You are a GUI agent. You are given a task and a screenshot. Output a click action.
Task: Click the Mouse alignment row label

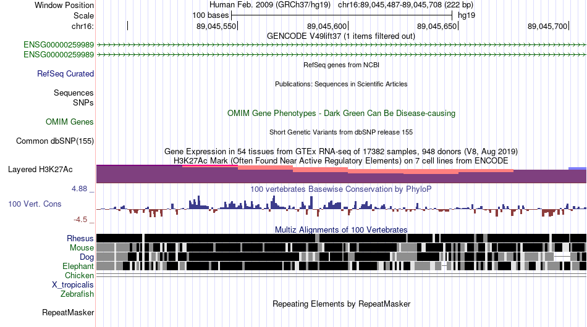click(x=82, y=248)
